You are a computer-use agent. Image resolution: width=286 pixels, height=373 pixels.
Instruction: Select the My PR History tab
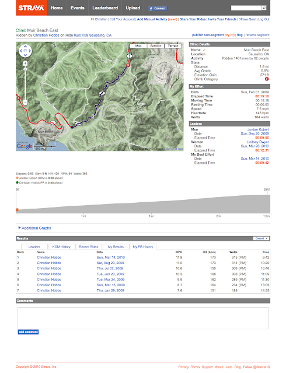(143, 247)
